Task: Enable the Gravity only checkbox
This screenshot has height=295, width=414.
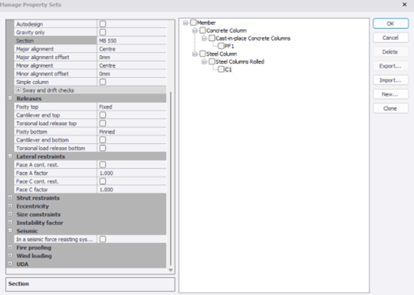Action: 102,32
